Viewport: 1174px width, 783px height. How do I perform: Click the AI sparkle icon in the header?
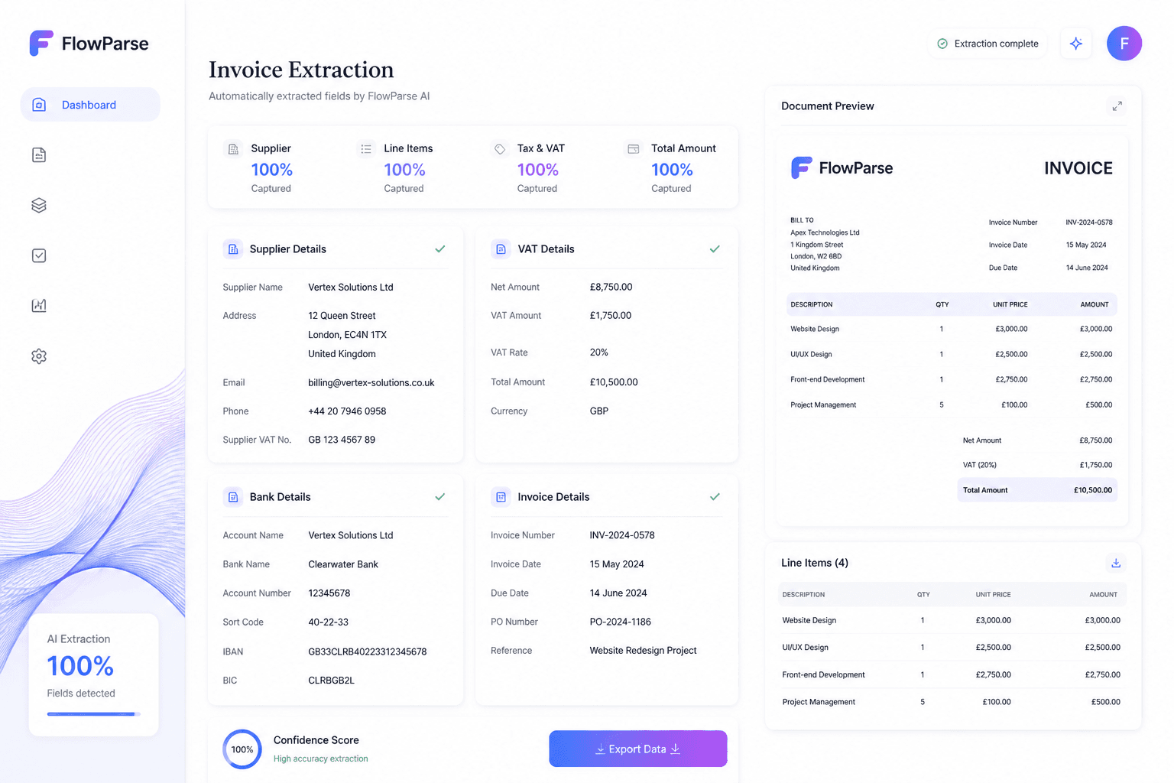coord(1076,44)
